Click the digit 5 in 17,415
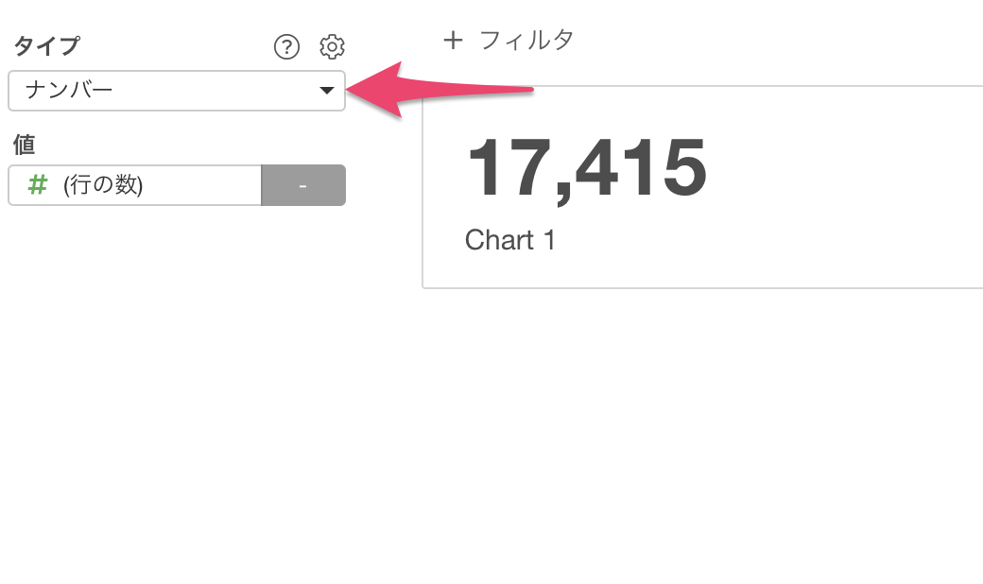This screenshot has width=983, height=584. point(682,166)
